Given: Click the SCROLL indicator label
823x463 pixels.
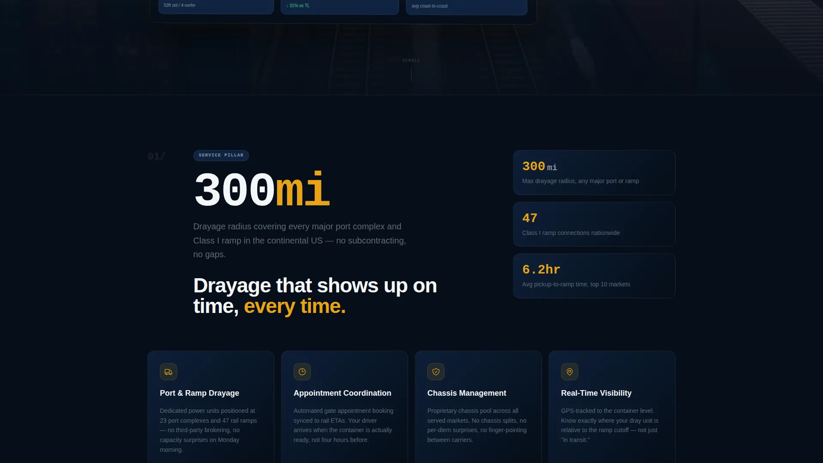Looking at the screenshot, I should (x=411, y=60).
